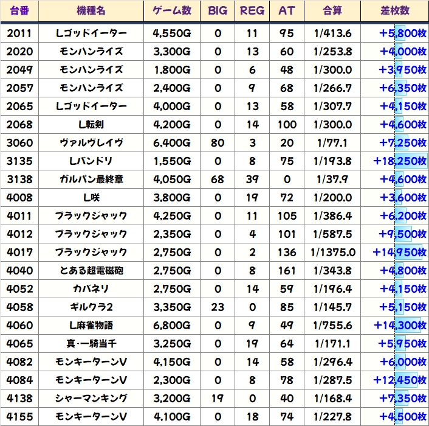Screen dimensions: 429x426
Task: Click ブラックジャック name in row 4017
Action: pos(91,253)
